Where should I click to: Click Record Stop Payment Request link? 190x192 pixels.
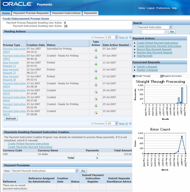154,49
